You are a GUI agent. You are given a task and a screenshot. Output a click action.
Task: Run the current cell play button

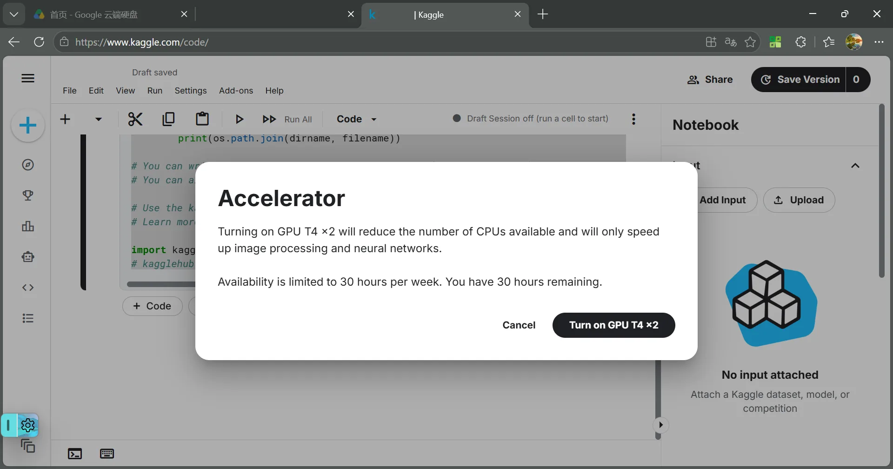239,119
